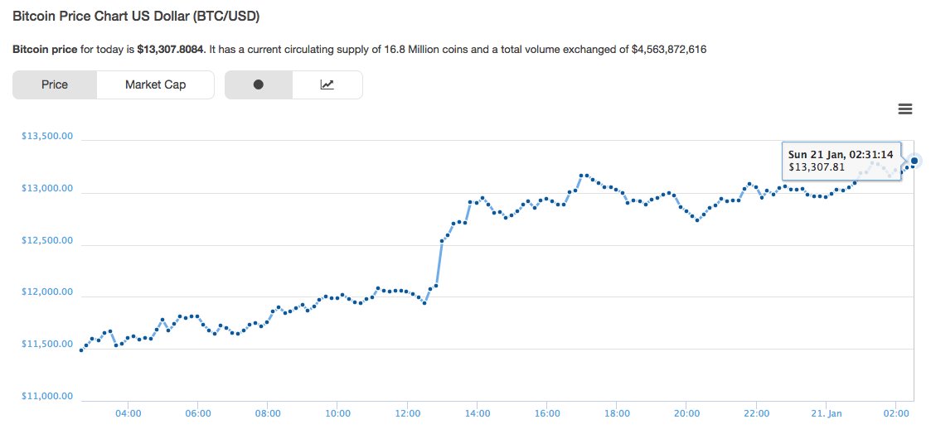The height and width of the screenshot is (434, 931).
Task: Click the 16:00 x-axis label
Action: click(x=547, y=412)
